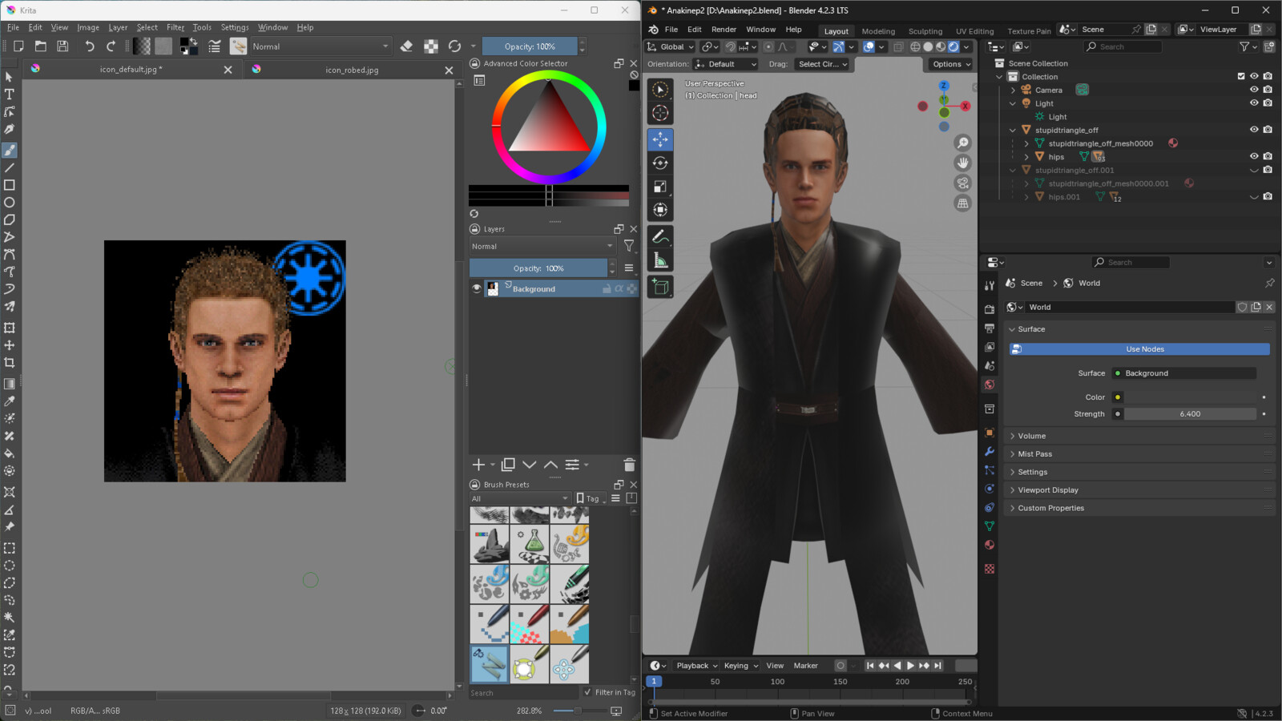Toggle camera view icon in Blender viewport

[963, 183]
